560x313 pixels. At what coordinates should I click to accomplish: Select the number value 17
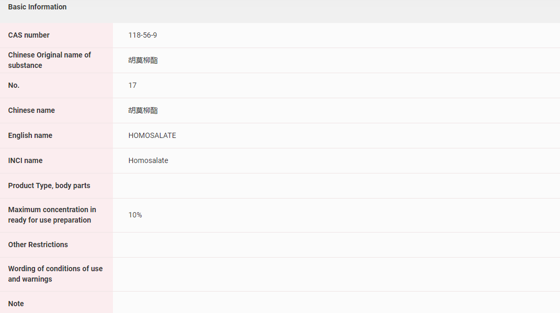(x=132, y=86)
